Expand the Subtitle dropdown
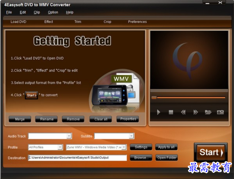 click(x=131, y=136)
